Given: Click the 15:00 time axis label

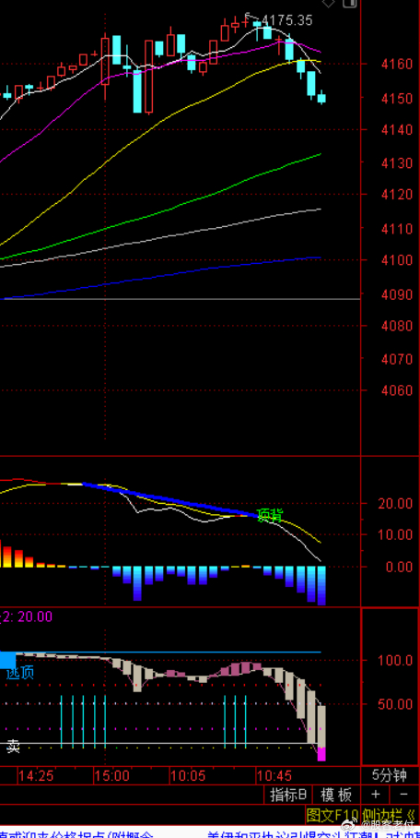Looking at the screenshot, I should [x=111, y=775].
